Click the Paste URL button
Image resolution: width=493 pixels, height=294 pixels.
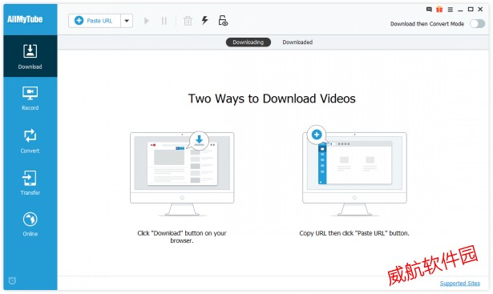95,21
